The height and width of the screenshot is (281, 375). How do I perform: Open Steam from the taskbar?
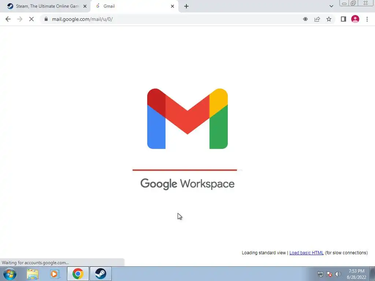[x=101, y=274]
